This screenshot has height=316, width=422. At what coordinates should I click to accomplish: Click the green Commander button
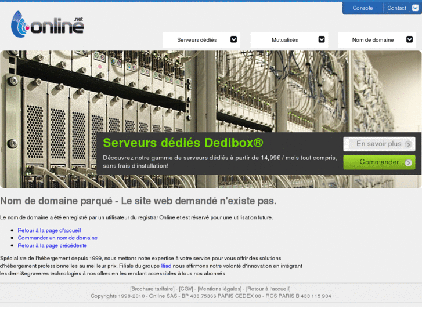pyautogui.click(x=379, y=162)
